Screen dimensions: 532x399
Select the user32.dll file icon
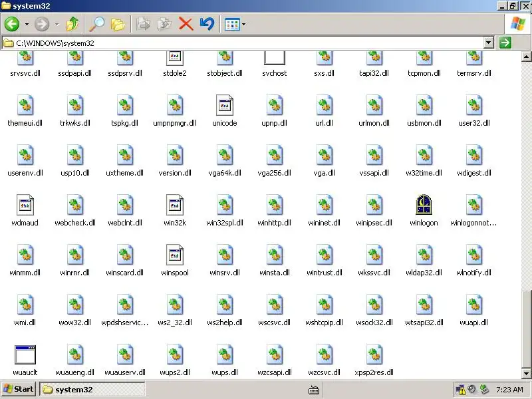click(x=474, y=105)
